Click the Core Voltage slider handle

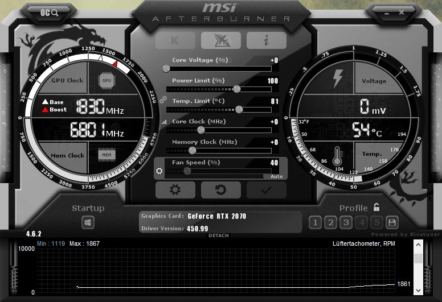coord(166,68)
